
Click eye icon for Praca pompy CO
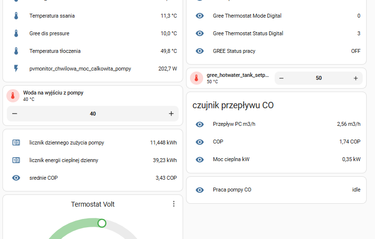pyautogui.click(x=200, y=190)
